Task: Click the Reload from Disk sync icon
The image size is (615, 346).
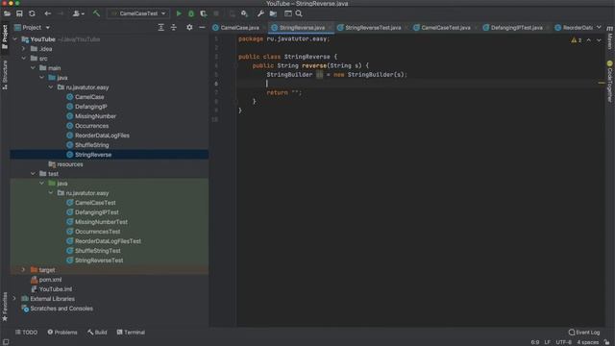Action: [x=32, y=13]
